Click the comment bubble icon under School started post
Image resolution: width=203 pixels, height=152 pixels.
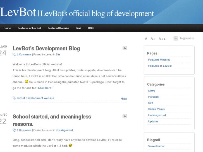(14, 130)
